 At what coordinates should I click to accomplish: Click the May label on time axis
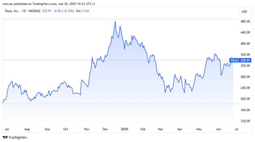click(x=199, y=129)
